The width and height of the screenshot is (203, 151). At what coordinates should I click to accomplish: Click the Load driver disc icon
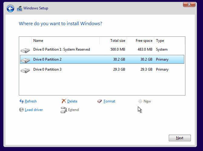pos(22,110)
